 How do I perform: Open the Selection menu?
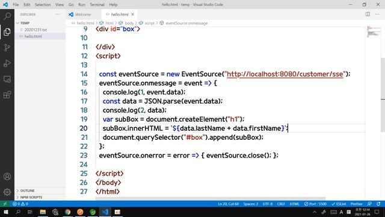tap(43, 4)
